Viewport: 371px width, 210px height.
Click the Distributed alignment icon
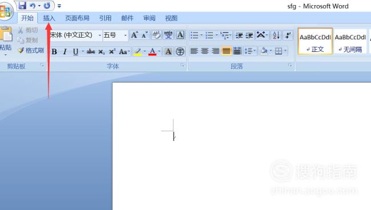[x=237, y=51]
